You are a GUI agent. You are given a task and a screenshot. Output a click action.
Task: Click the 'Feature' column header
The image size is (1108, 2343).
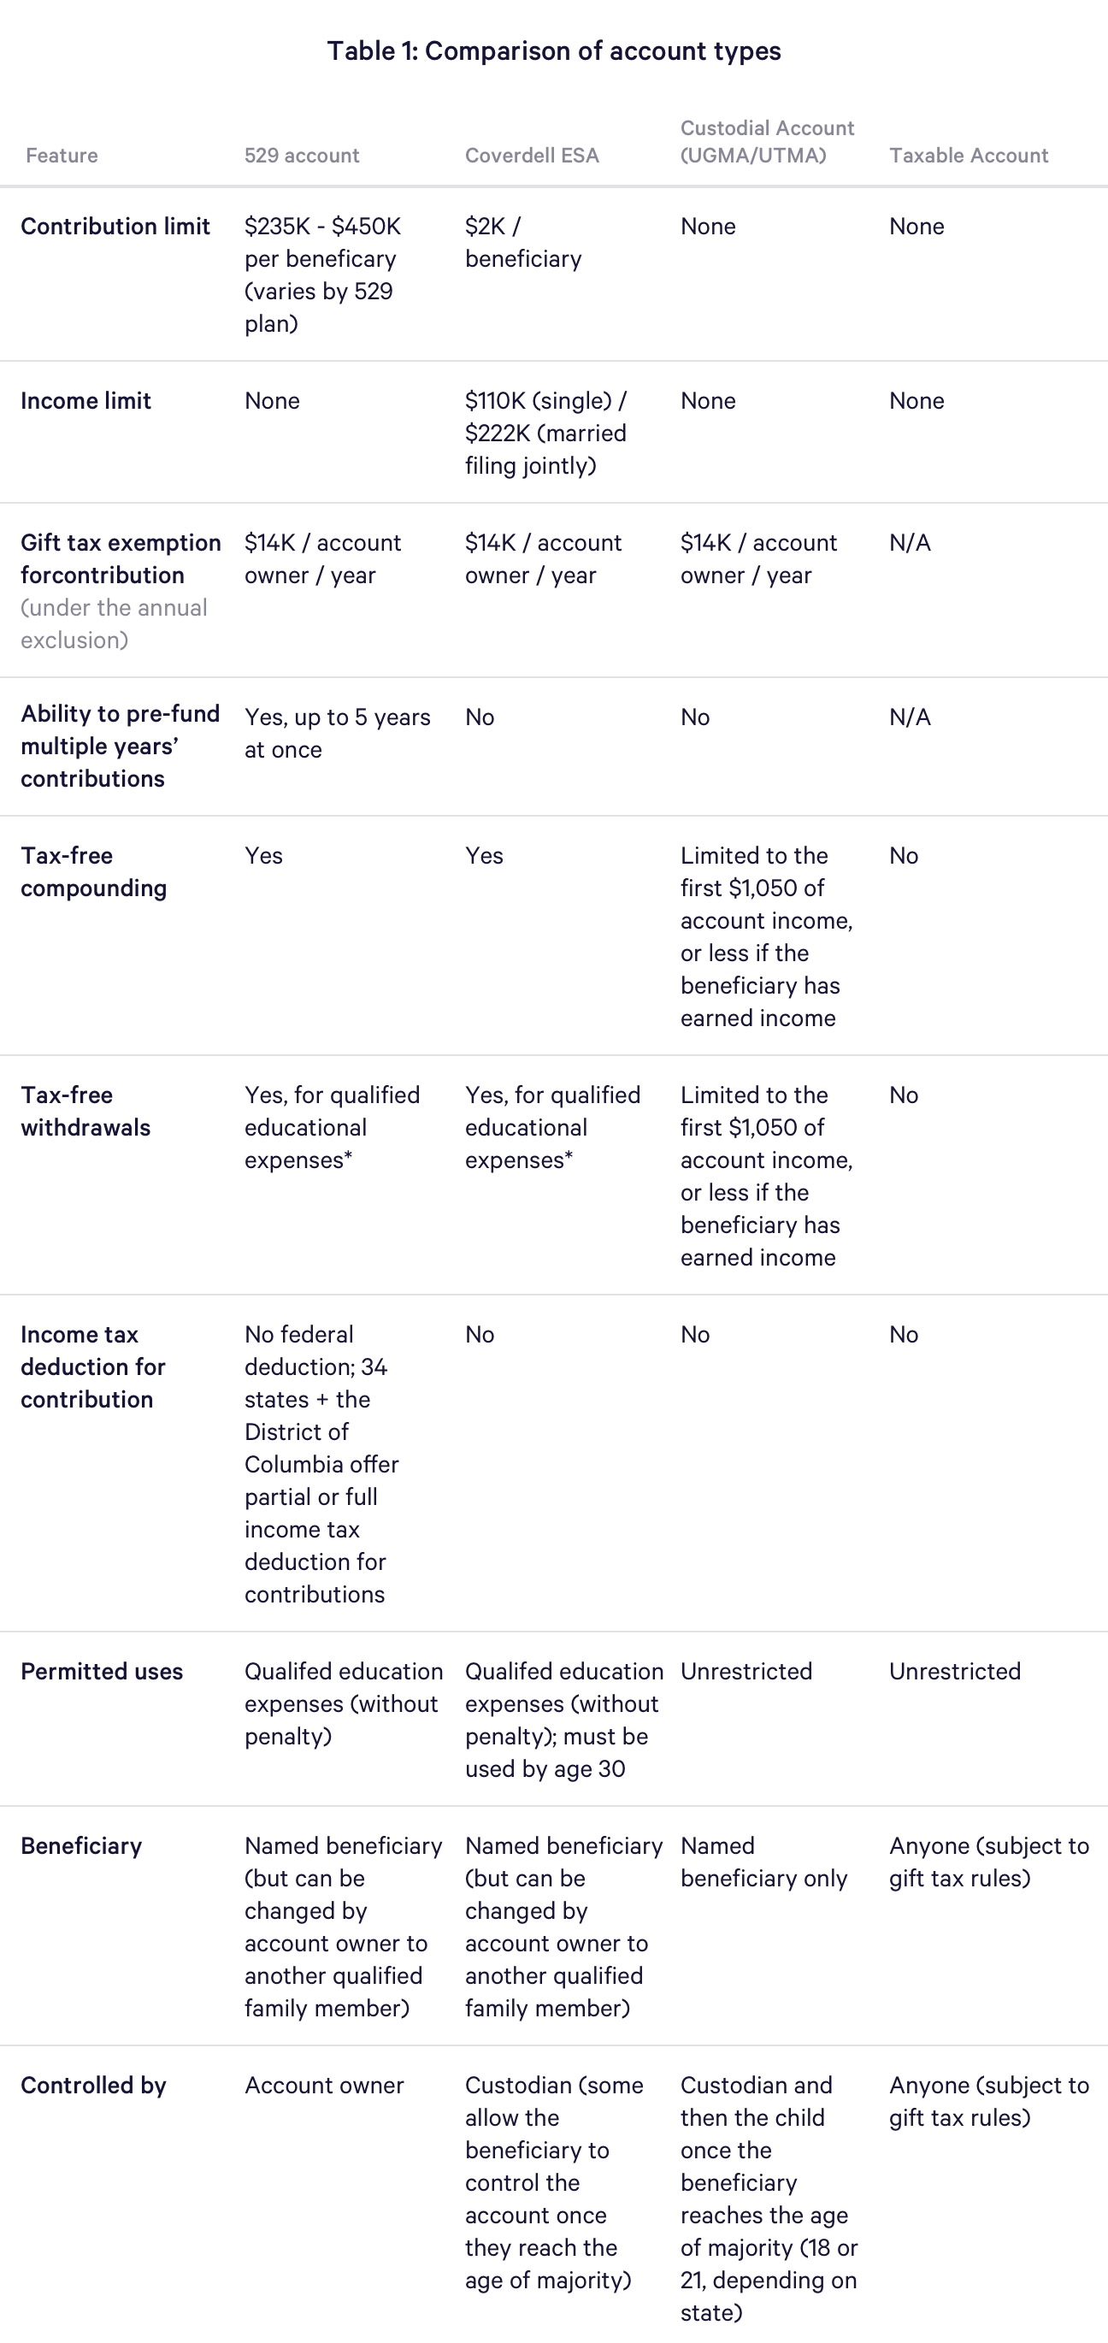[62, 156]
